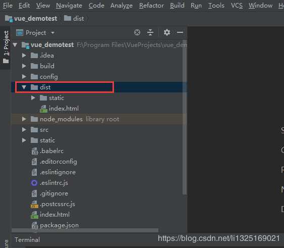Select .editorconfig file name

(59, 162)
